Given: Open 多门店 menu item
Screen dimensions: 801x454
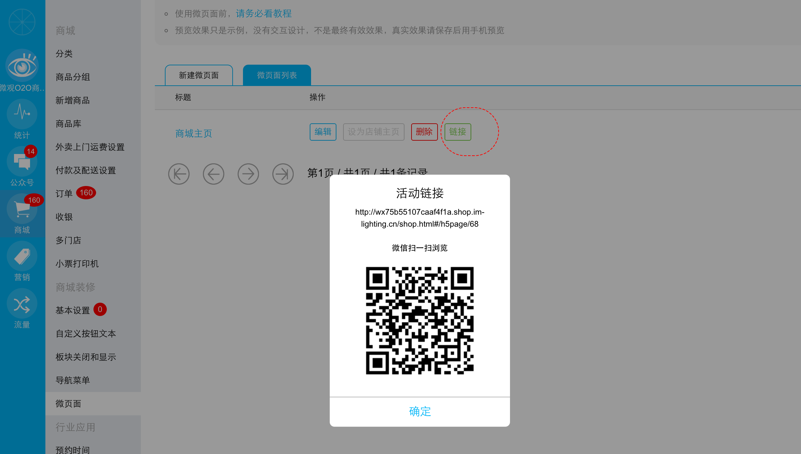Looking at the screenshot, I should (x=68, y=240).
